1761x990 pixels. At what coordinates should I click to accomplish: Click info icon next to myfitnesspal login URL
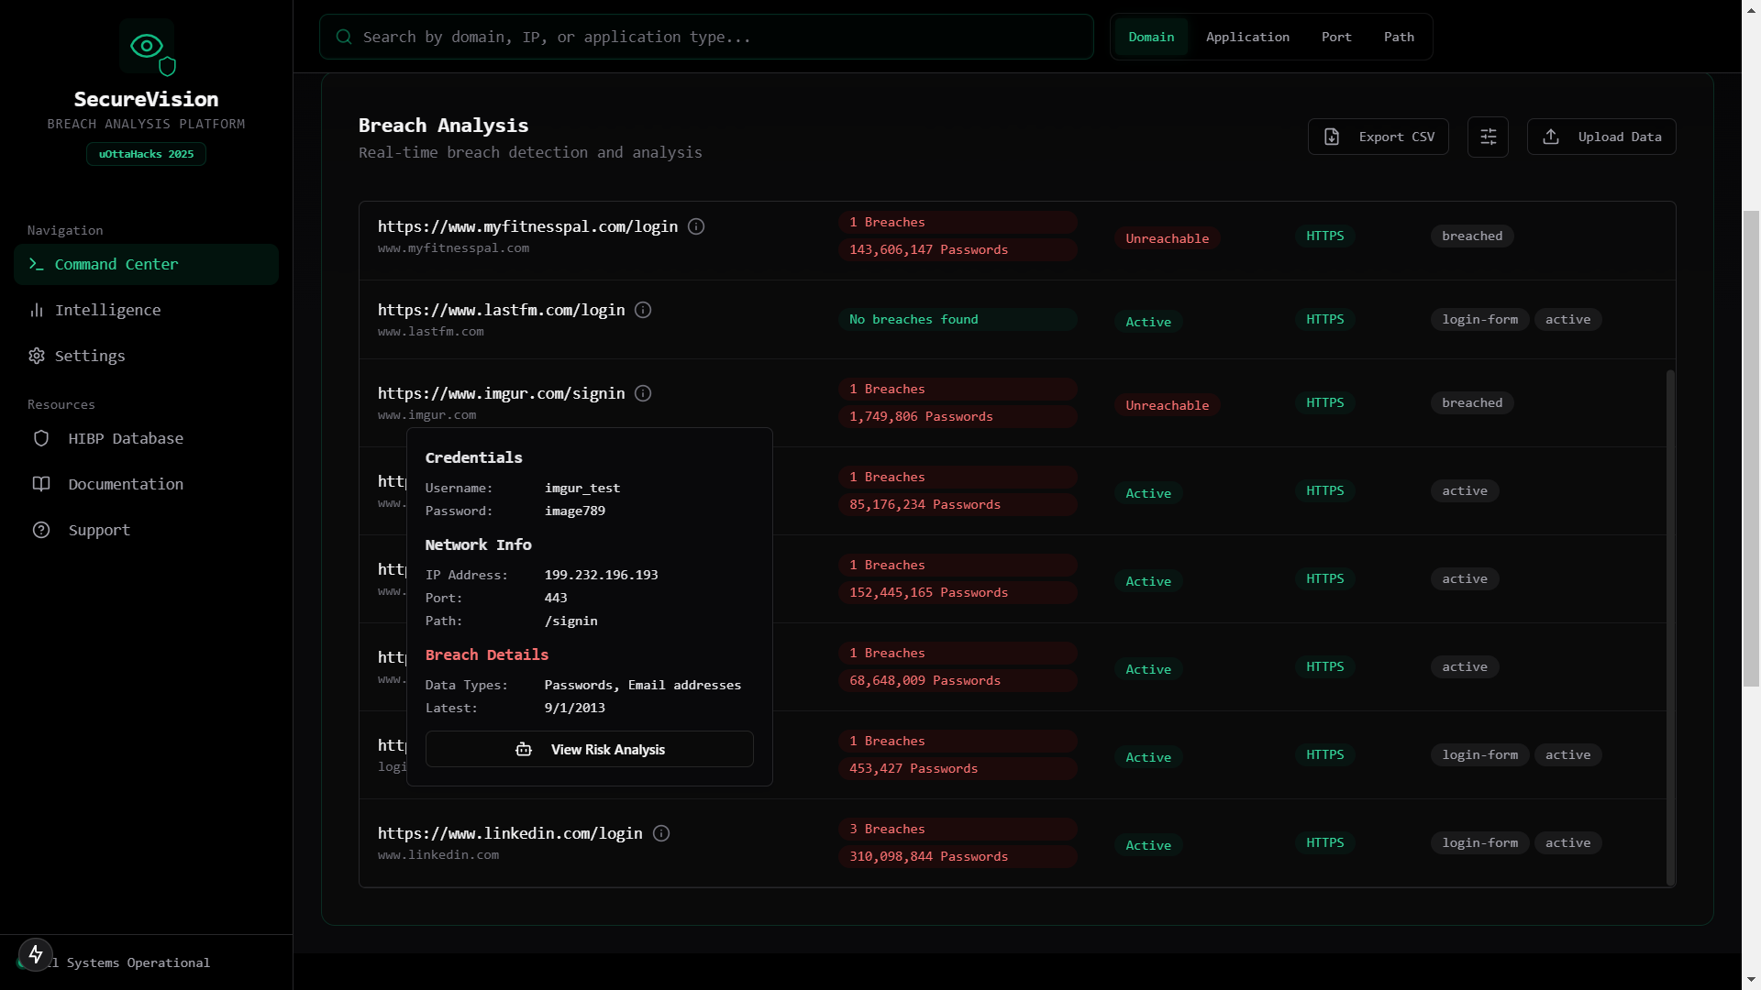point(696,226)
